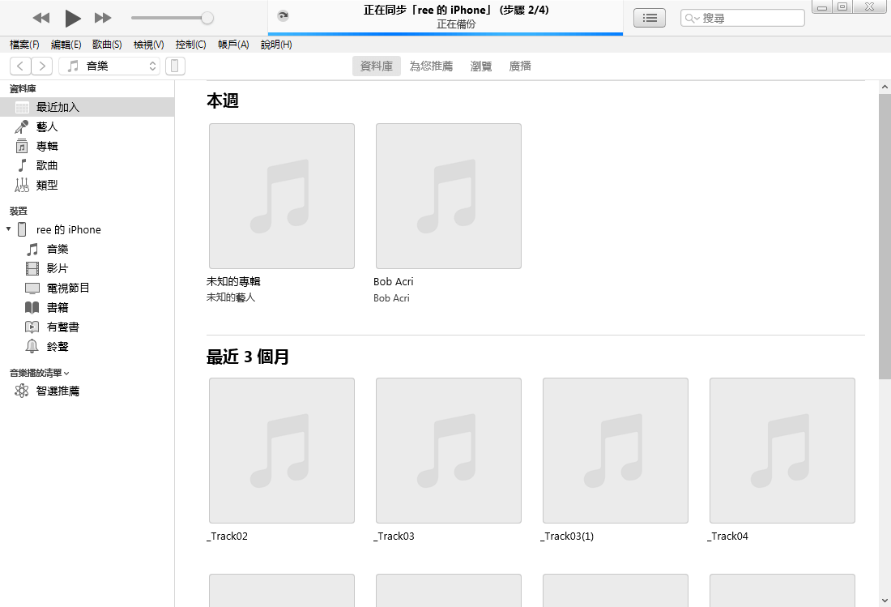Click the play button
The height and width of the screenshot is (607, 891).
click(72, 18)
